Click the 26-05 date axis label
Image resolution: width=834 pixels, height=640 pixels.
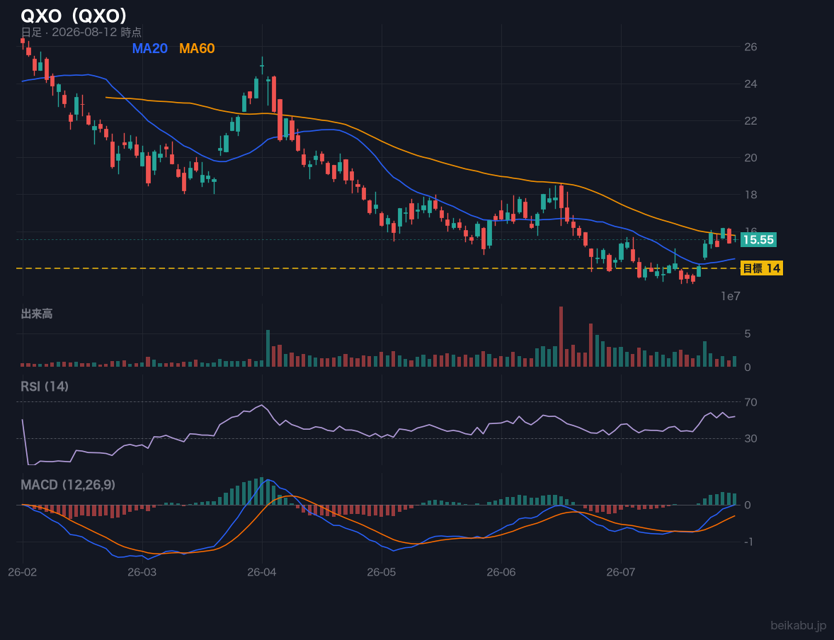[x=382, y=573]
